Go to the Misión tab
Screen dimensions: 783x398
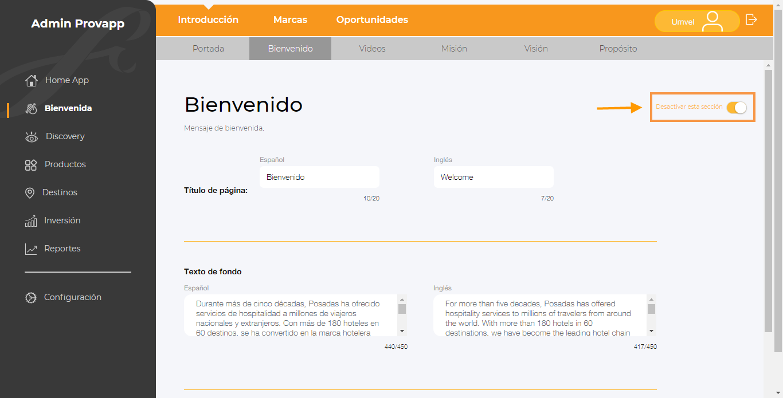[454, 49]
